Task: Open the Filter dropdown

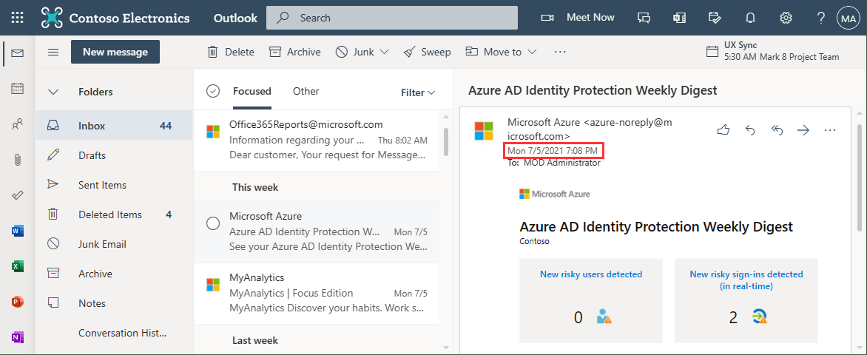Action: [418, 92]
